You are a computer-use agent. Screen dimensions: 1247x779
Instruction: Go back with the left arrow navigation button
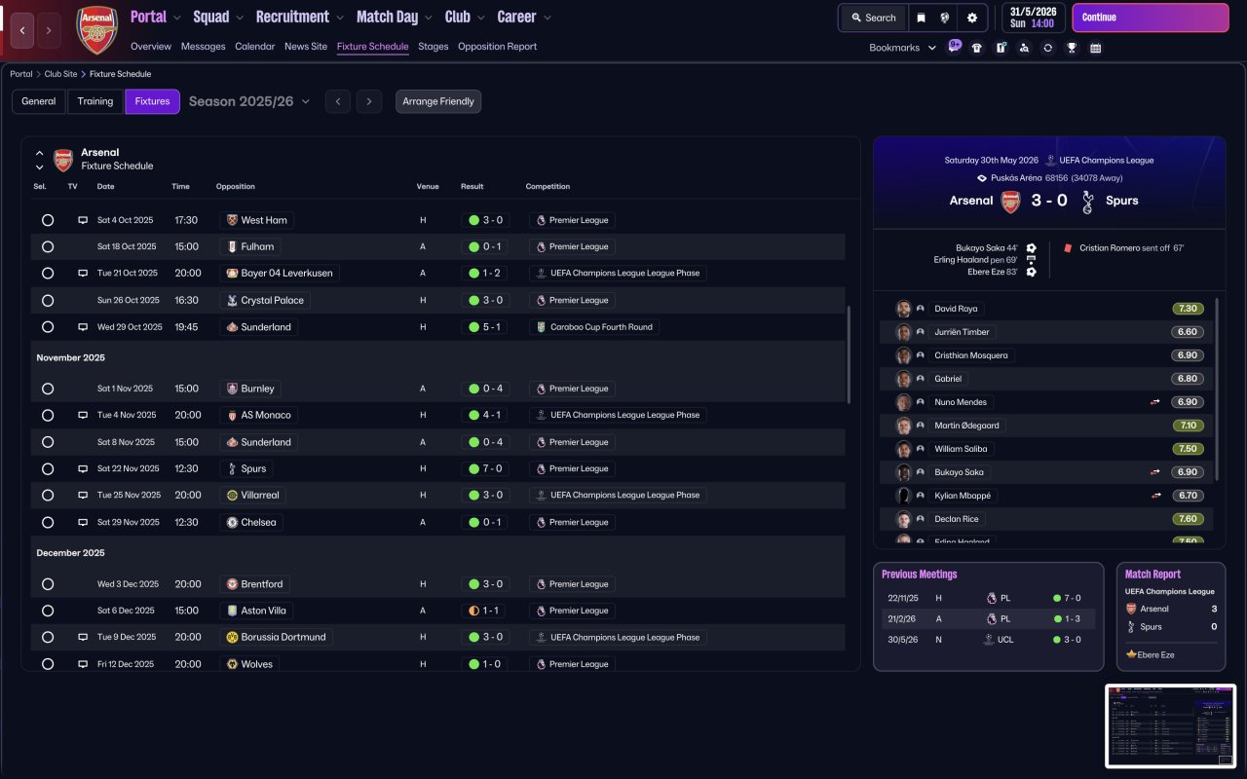coord(23,30)
